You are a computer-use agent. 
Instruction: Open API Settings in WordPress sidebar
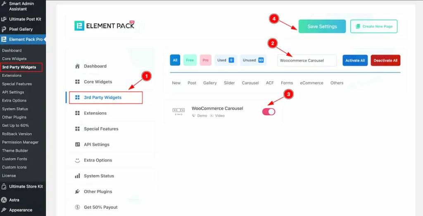pos(13,92)
